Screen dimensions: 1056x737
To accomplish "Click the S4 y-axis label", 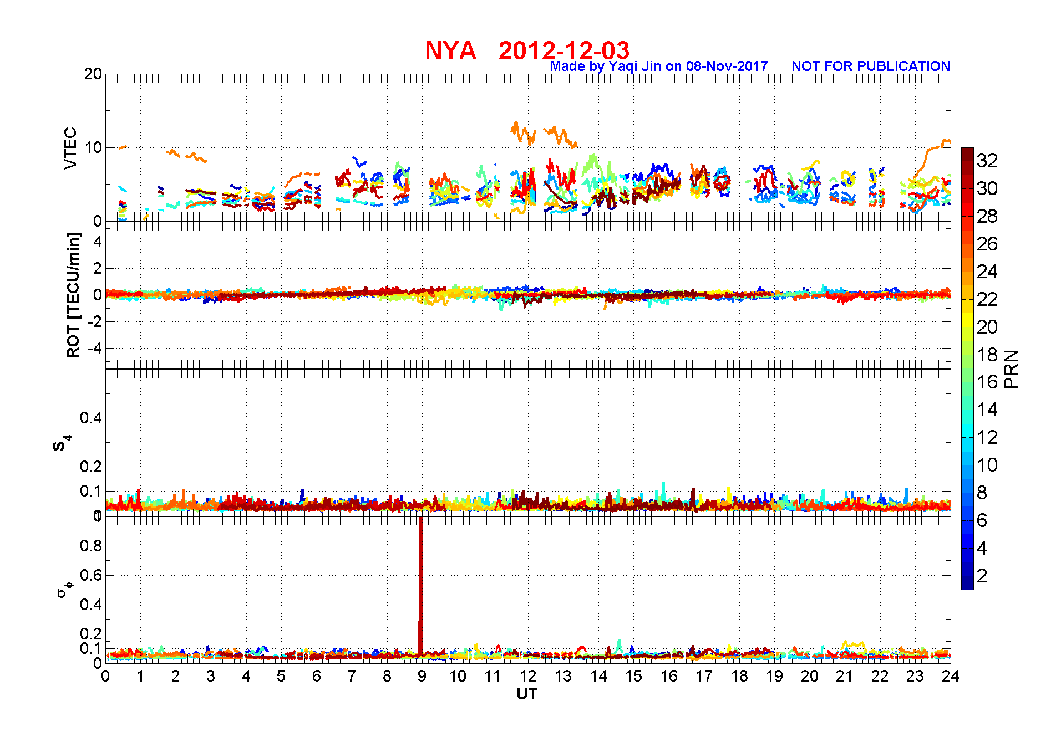I will (x=62, y=443).
